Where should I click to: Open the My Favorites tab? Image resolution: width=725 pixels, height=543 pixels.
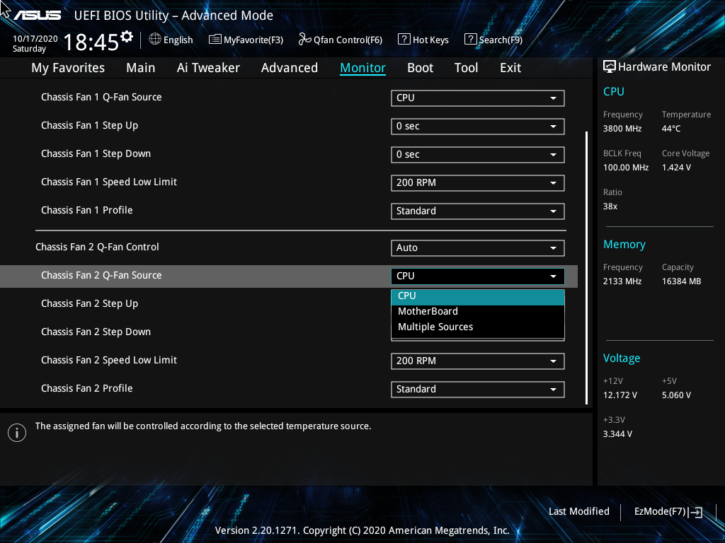pyautogui.click(x=68, y=68)
